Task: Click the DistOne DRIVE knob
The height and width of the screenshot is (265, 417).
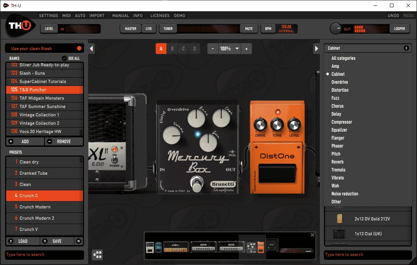Action: coord(260,125)
